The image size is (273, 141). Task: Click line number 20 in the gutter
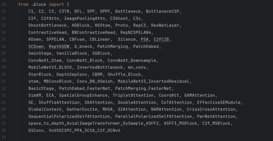pos(4,5)
